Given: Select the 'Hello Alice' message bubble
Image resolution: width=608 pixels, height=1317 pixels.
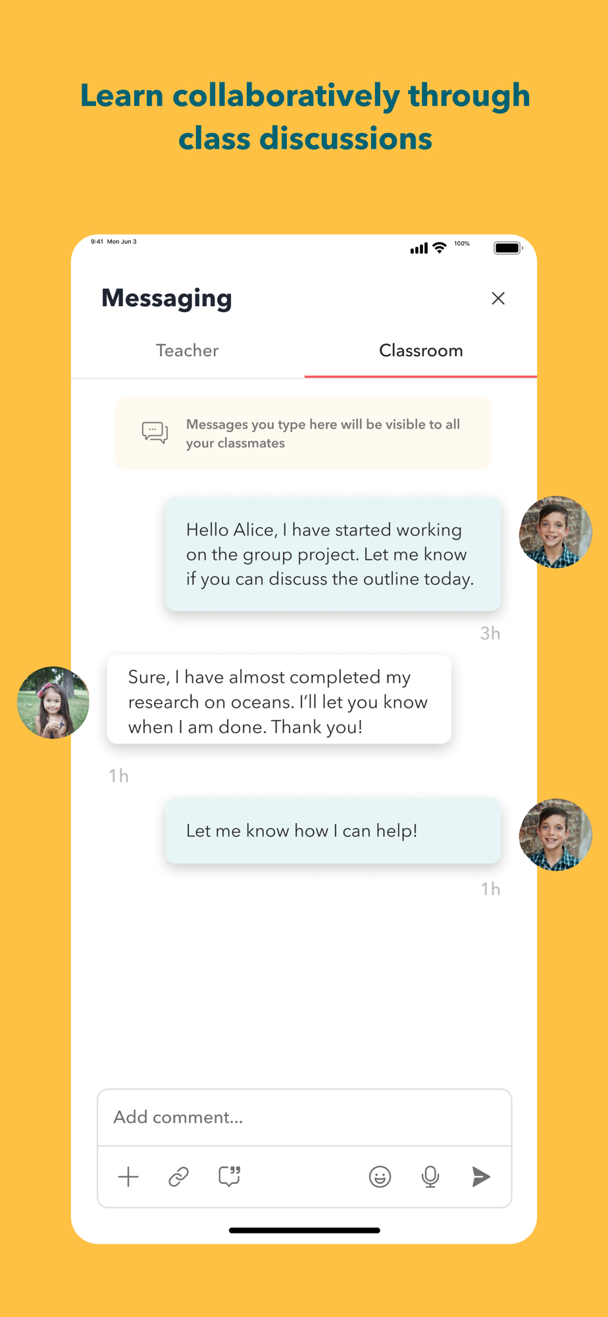Looking at the screenshot, I should [x=333, y=554].
